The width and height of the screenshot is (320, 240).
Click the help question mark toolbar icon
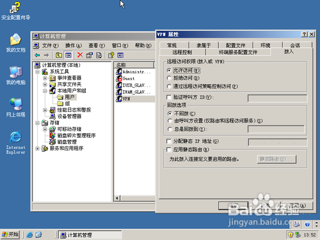[x=111, y=55]
